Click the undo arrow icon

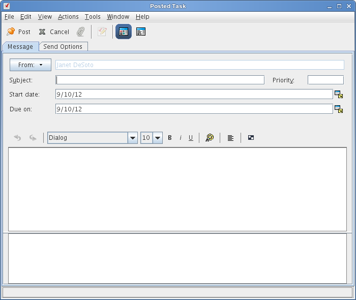17,138
